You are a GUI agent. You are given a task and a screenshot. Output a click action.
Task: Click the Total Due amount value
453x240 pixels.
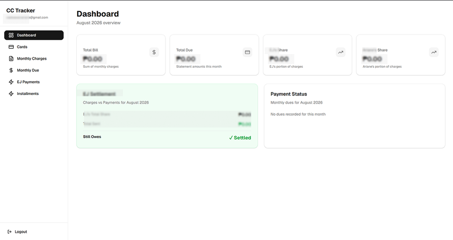coord(186,59)
